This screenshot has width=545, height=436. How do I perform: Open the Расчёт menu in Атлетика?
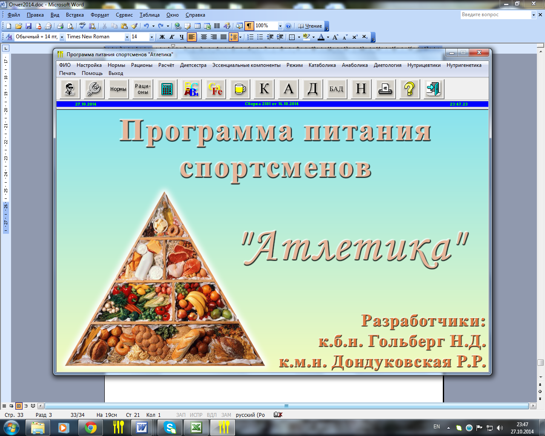(166, 65)
